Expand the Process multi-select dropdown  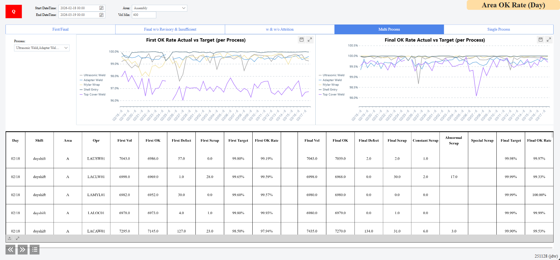pyautogui.click(x=42, y=48)
